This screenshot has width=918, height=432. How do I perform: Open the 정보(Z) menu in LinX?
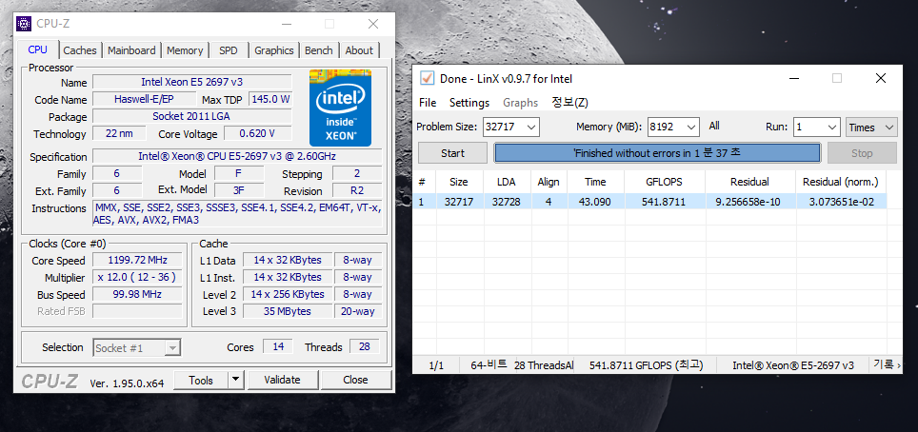[x=569, y=103]
